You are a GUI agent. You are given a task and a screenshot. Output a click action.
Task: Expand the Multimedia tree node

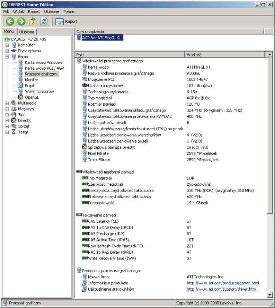point(7,103)
